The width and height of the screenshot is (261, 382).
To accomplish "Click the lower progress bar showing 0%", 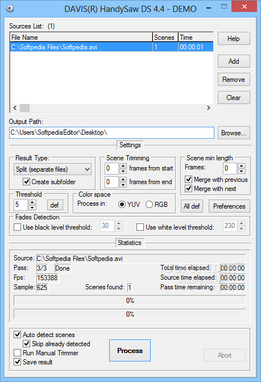I will [130, 314].
